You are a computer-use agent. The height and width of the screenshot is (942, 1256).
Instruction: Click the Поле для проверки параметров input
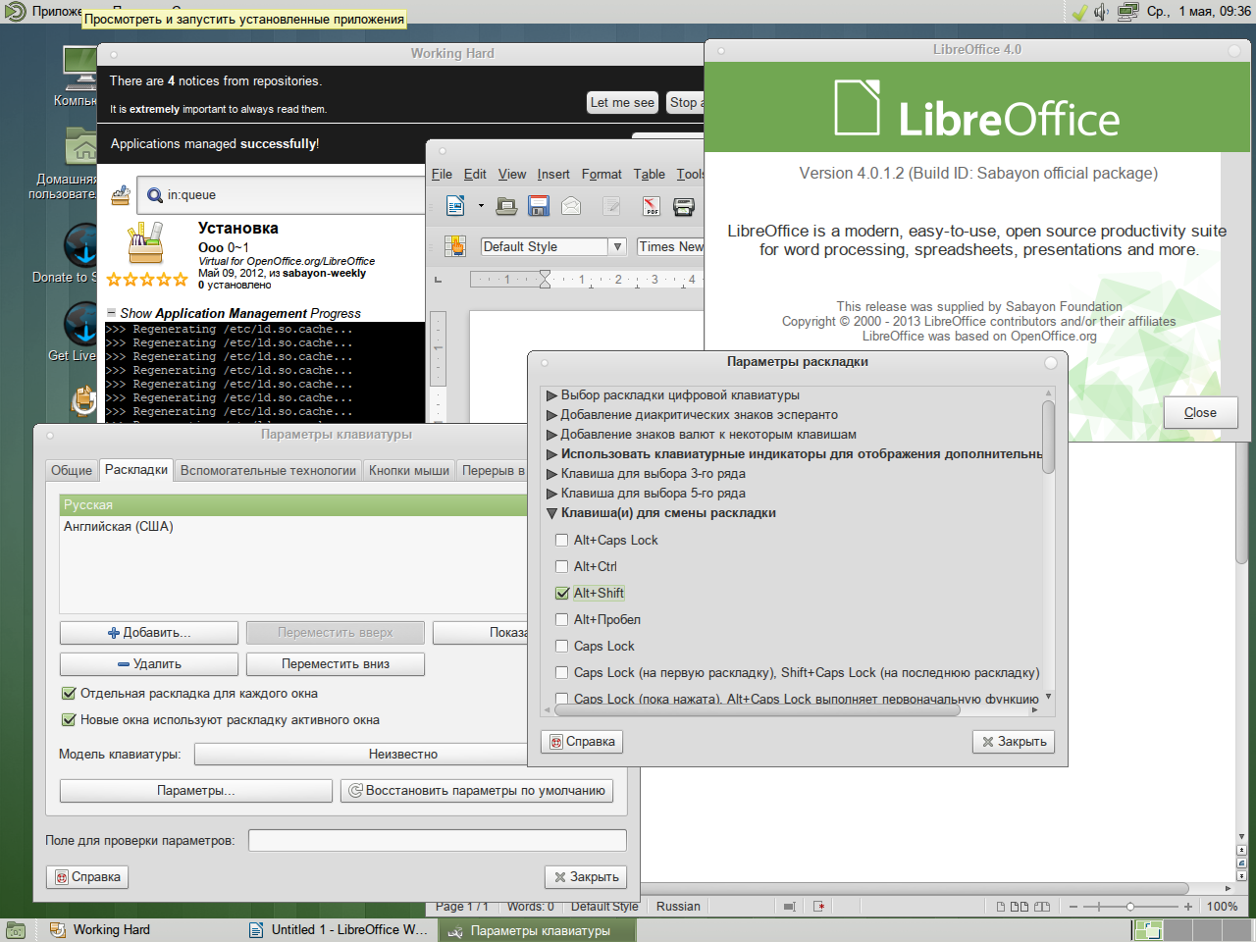click(x=437, y=840)
